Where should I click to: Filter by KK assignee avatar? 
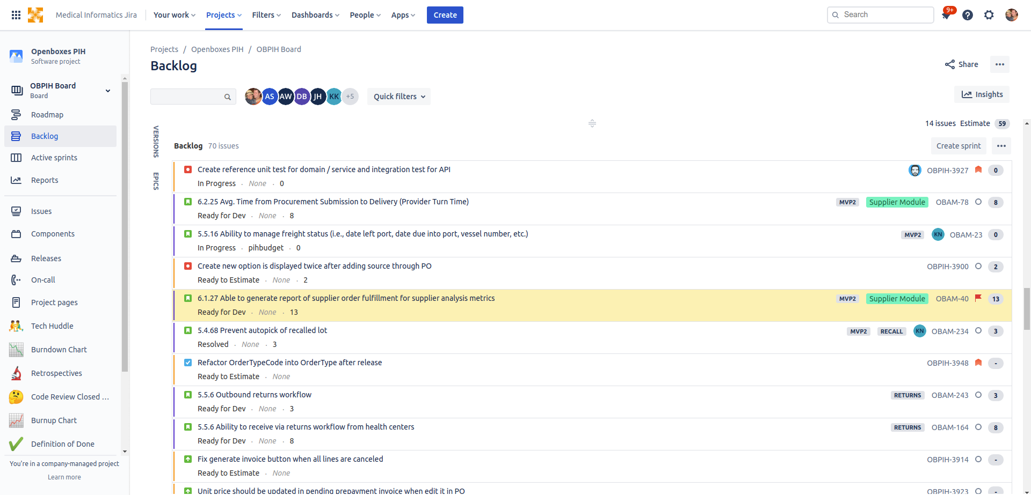coord(334,97)
